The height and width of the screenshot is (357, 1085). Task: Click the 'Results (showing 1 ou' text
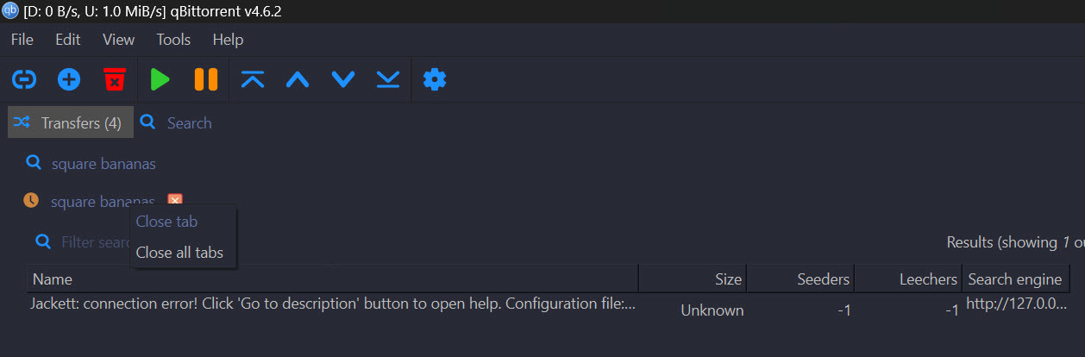(1015, 242)
